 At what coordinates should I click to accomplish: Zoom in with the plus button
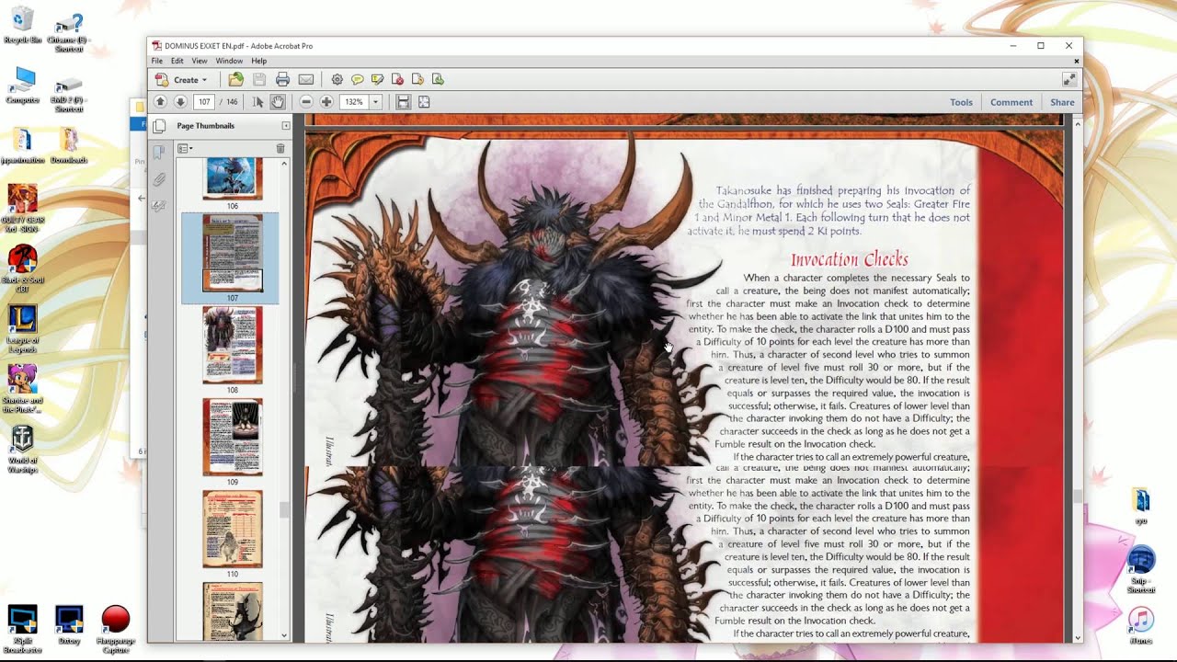pyautogui.click(x=326, y=102)
